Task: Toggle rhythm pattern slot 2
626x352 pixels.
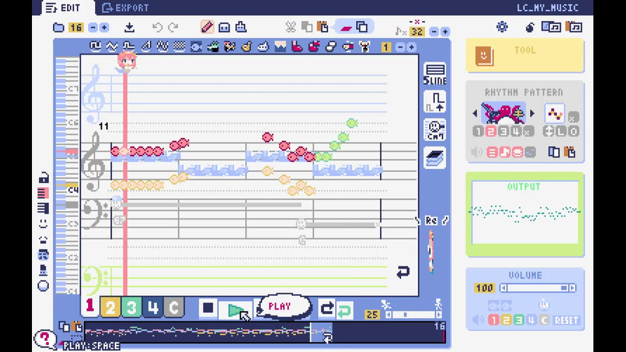Action: pos(490,131)
